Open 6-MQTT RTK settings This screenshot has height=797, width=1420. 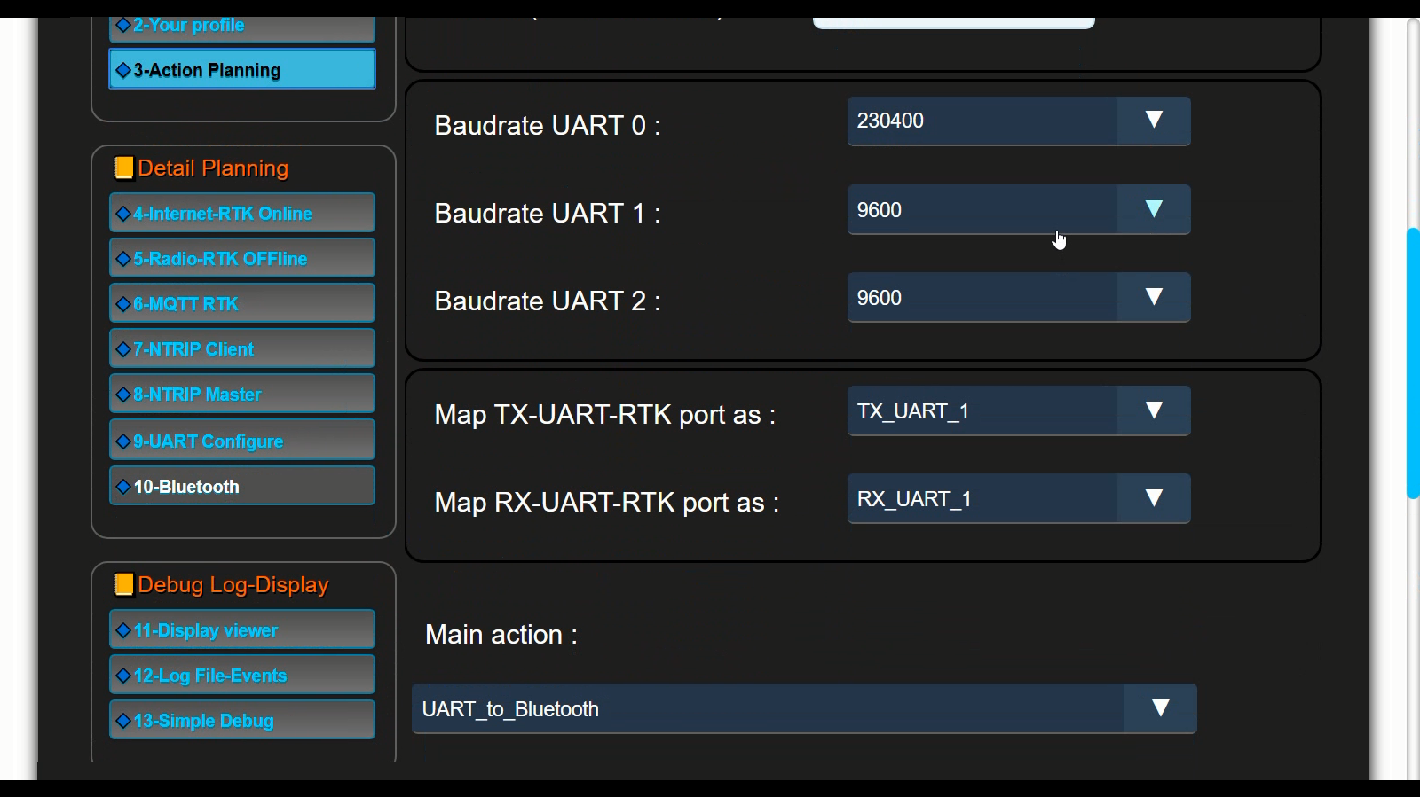tap(242, 304)
